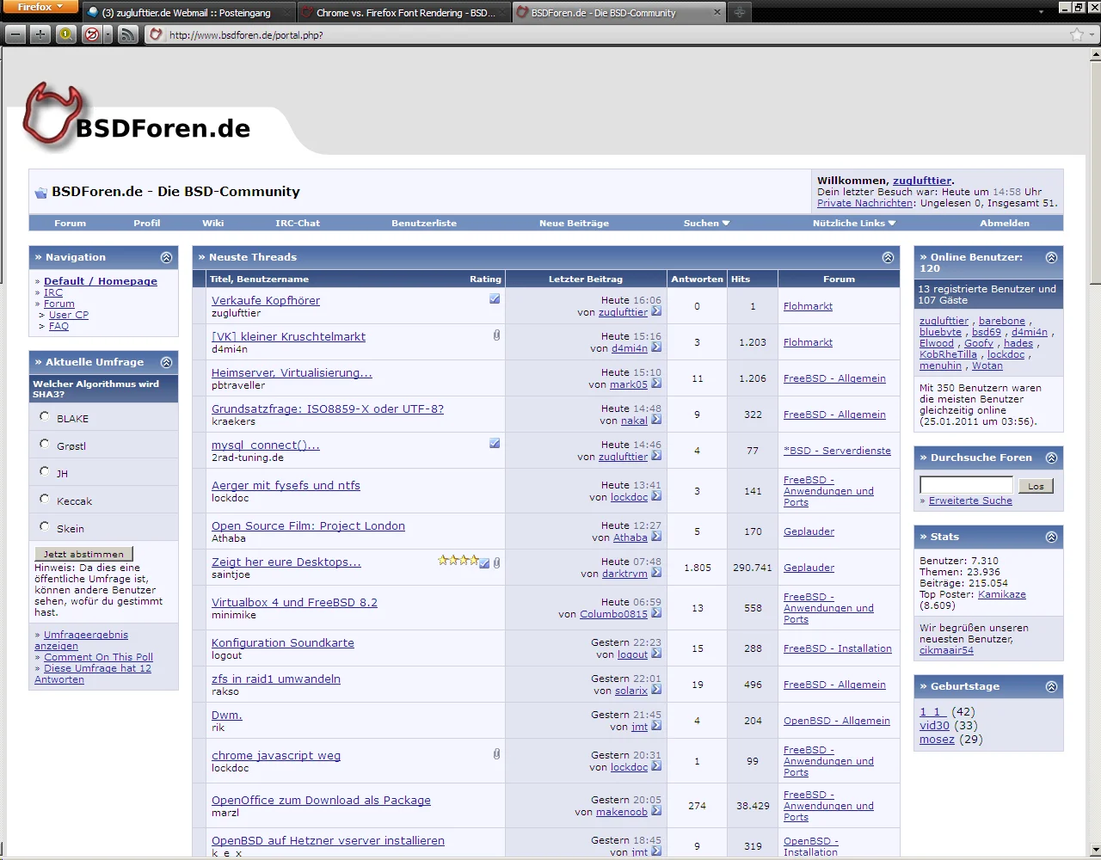Open the Suchen dropdown menu
1101x860 pixels.
coord(706,223)
